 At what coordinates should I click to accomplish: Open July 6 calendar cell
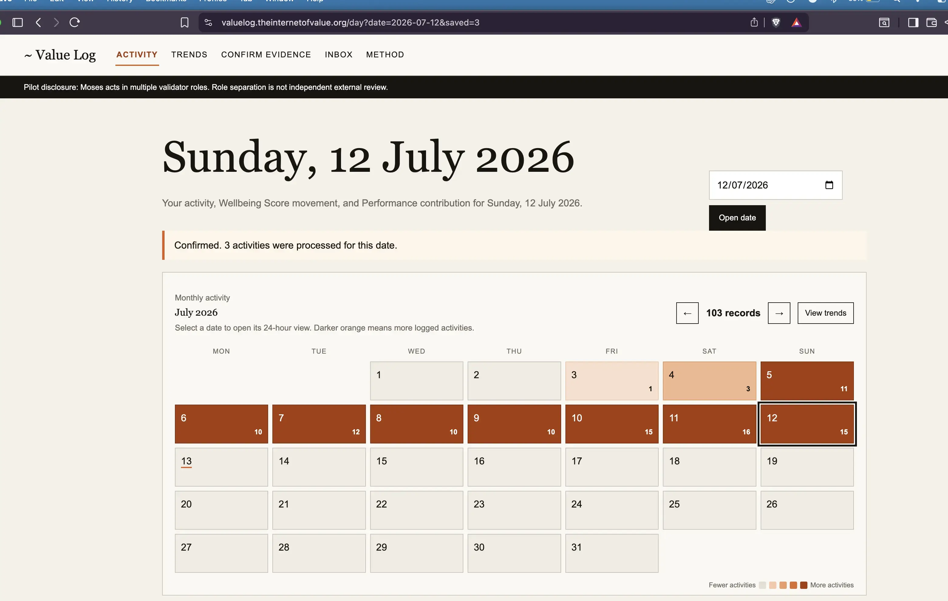(221, 424)
